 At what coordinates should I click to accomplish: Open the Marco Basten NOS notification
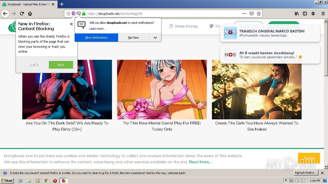coord(270,33)
